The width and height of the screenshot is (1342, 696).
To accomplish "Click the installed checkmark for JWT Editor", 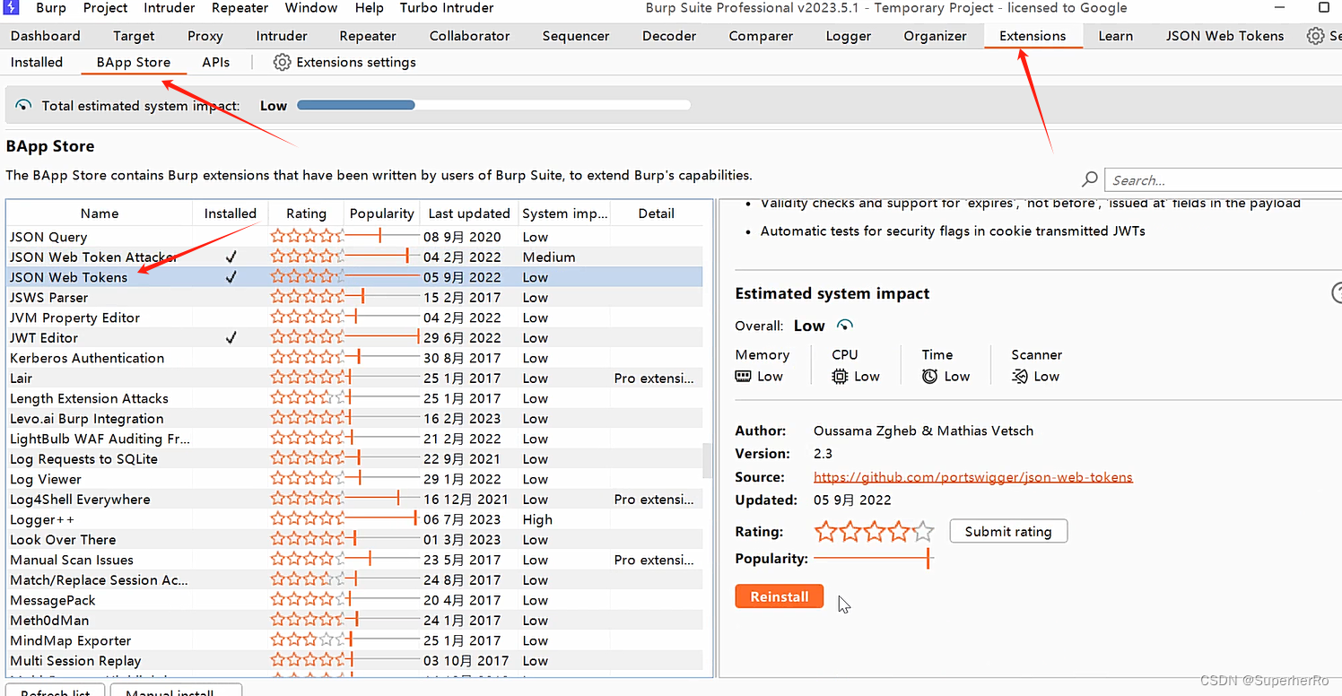I will click(x=231, y=337).
